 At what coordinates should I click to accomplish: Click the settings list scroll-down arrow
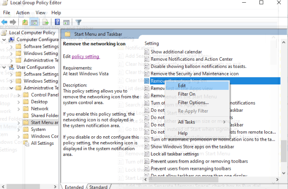284,173
